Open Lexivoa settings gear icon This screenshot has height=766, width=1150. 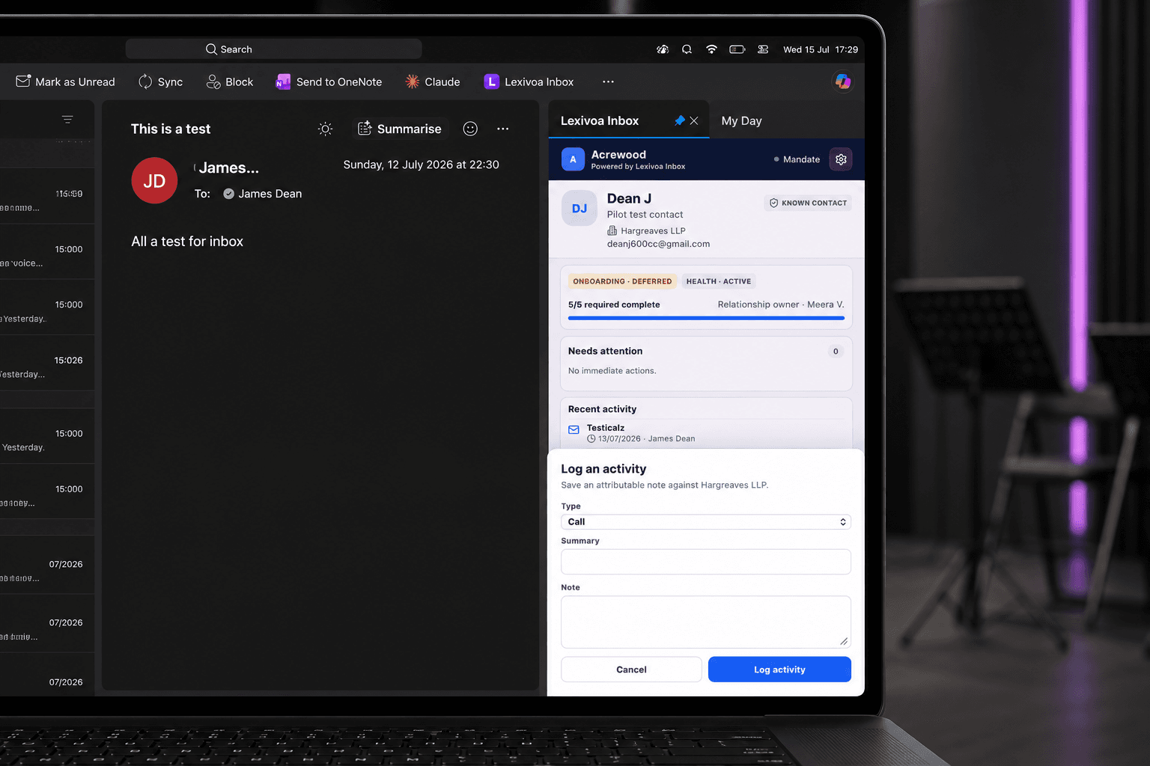[841, 159]
